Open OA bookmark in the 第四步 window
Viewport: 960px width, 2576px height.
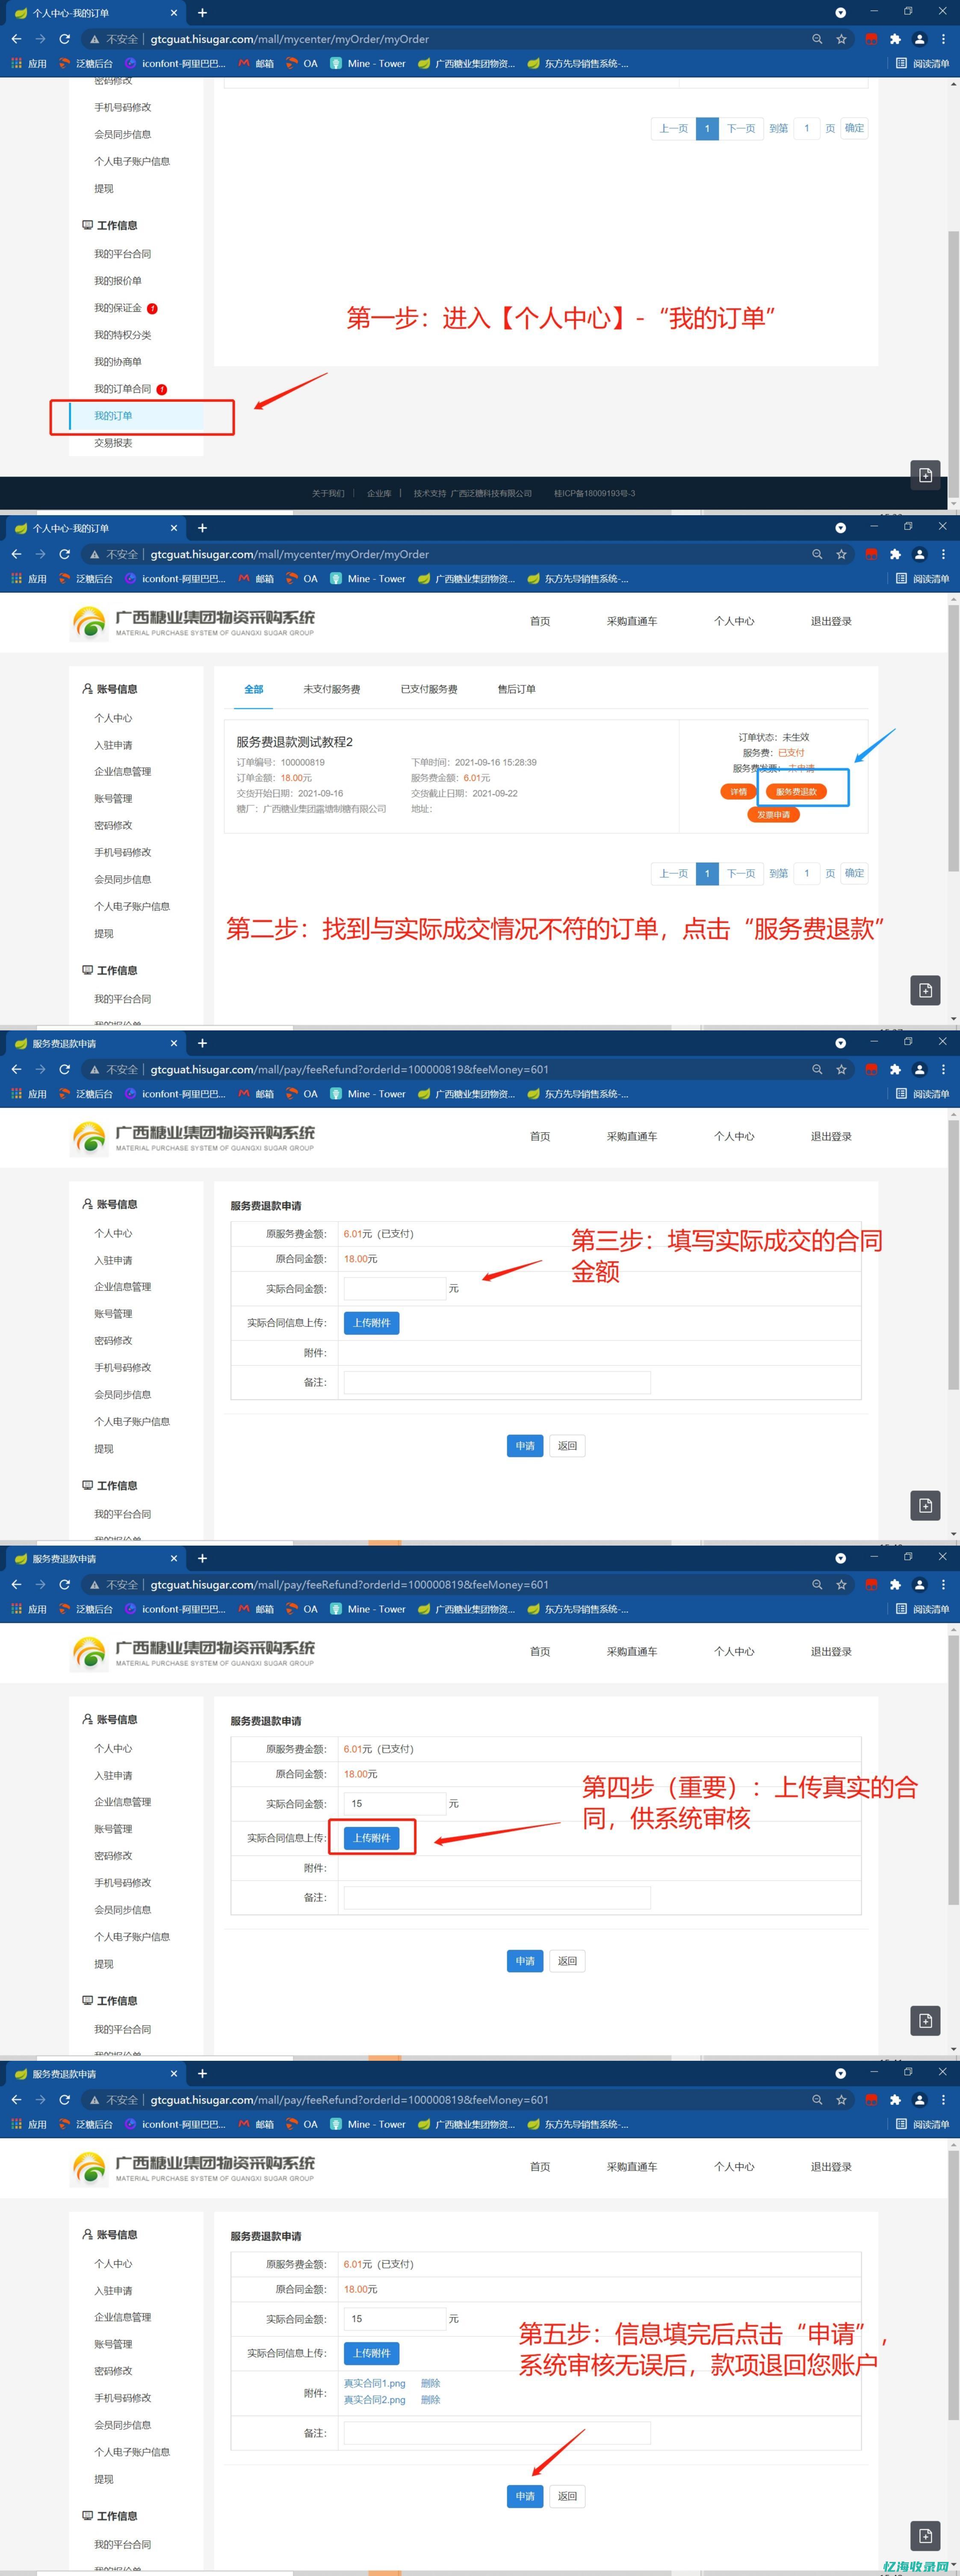point(302,1608)
